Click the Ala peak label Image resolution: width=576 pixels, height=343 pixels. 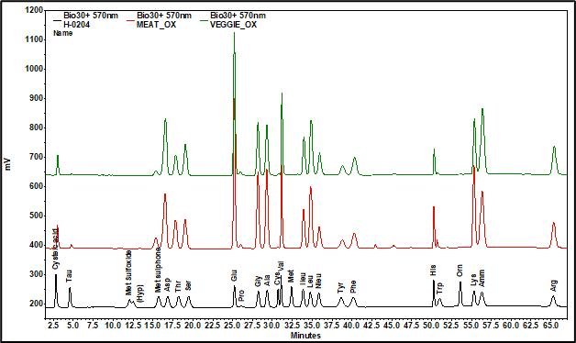pyautogui.click(x=267, y=281)
